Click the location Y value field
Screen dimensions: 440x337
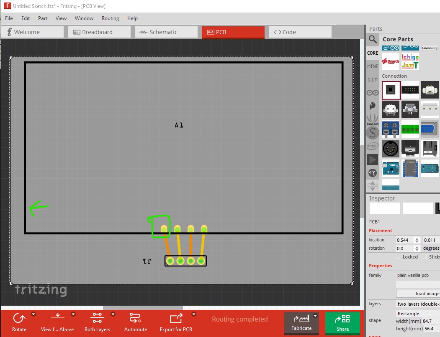(x=431, y=240)
